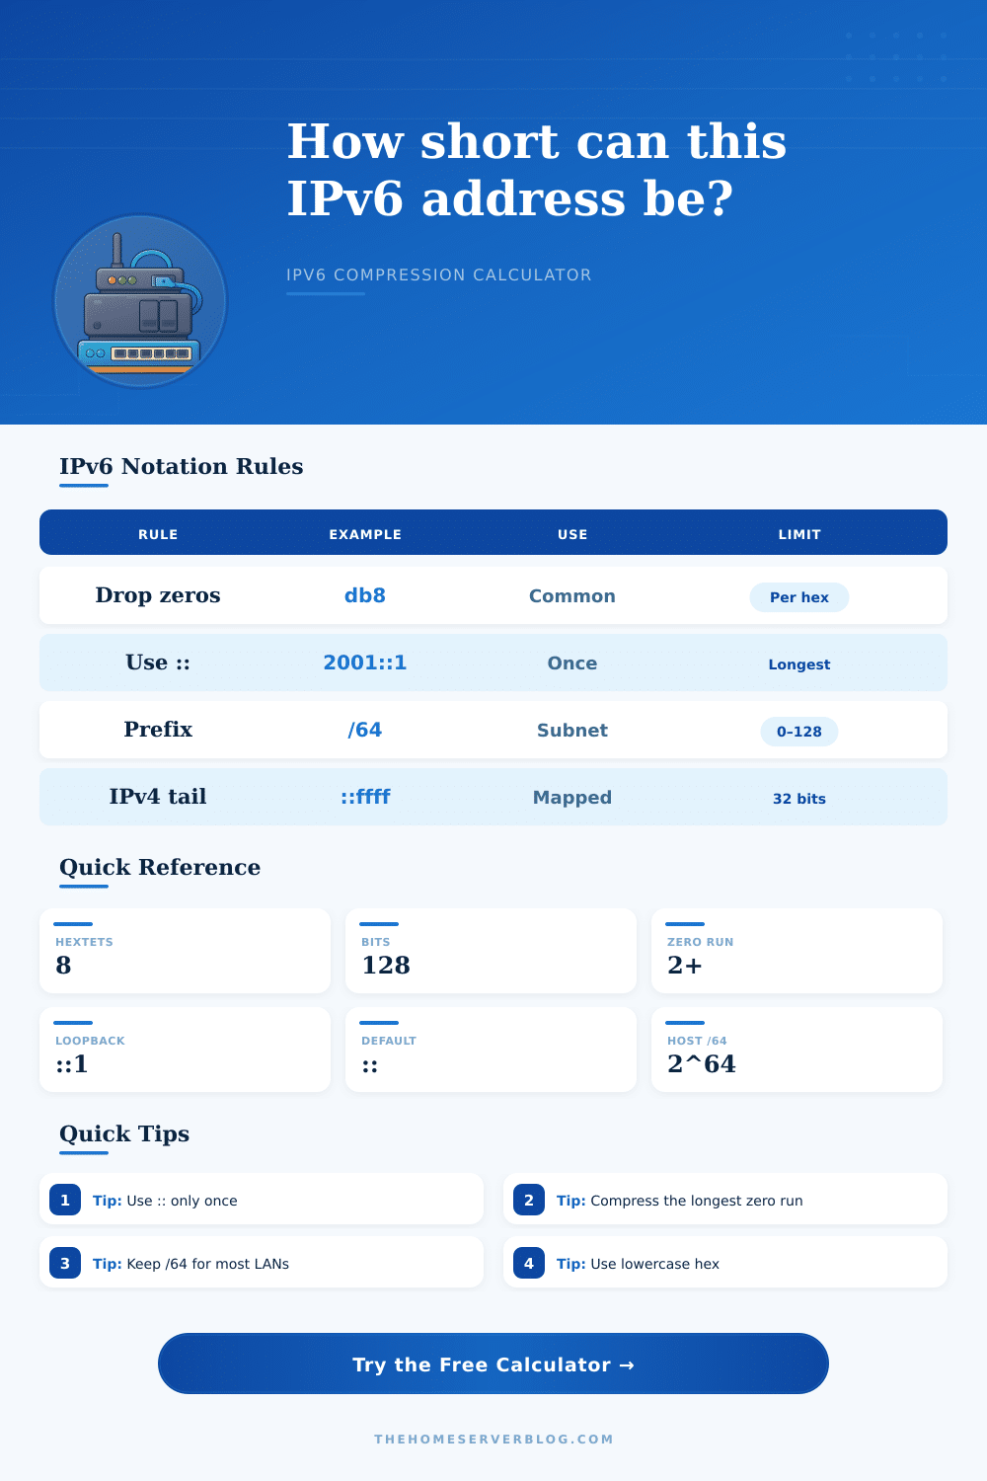Click tip number 2 badge
The width and height of the screenshot is (987, 1481).
pos(529,1200)
